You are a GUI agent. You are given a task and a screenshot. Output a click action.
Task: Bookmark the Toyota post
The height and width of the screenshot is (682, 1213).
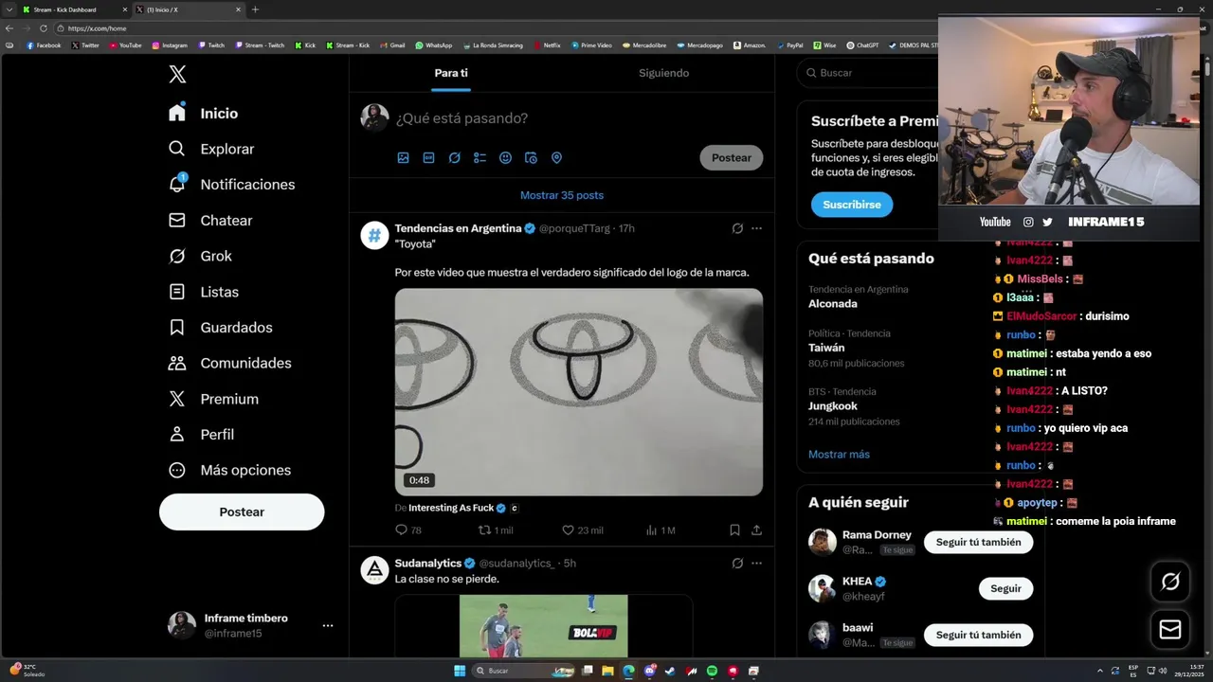(x=734, y=530)
